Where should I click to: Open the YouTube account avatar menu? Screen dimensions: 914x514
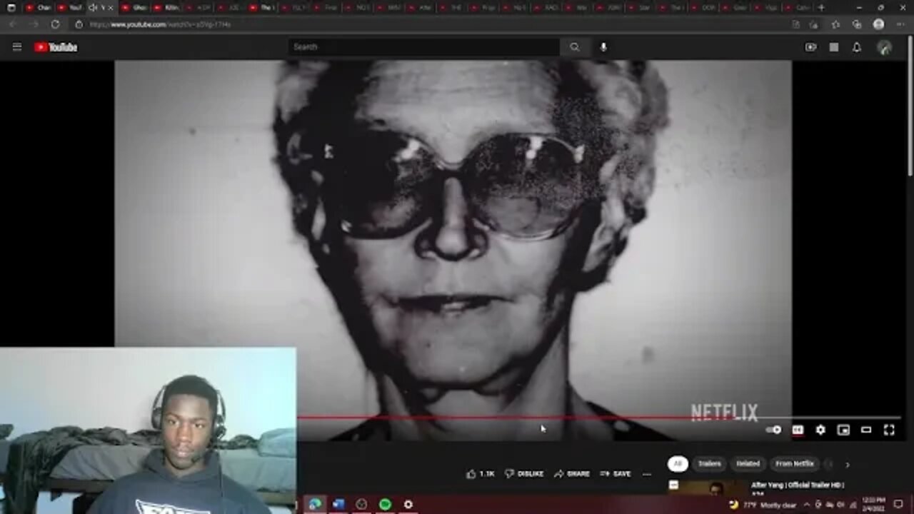(x=885, y=47)
